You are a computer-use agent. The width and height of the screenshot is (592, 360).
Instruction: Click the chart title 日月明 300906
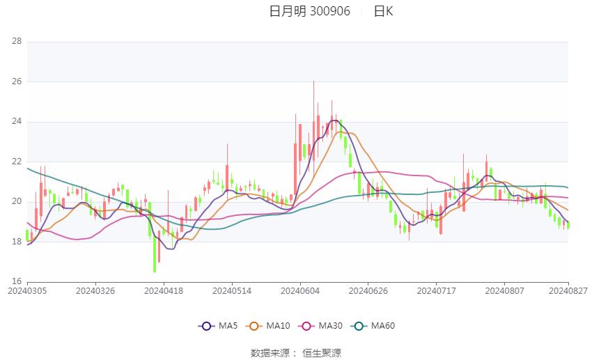click(x=310, y=11)
